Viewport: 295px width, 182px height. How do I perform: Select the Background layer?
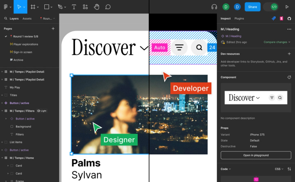pos(23,127)
